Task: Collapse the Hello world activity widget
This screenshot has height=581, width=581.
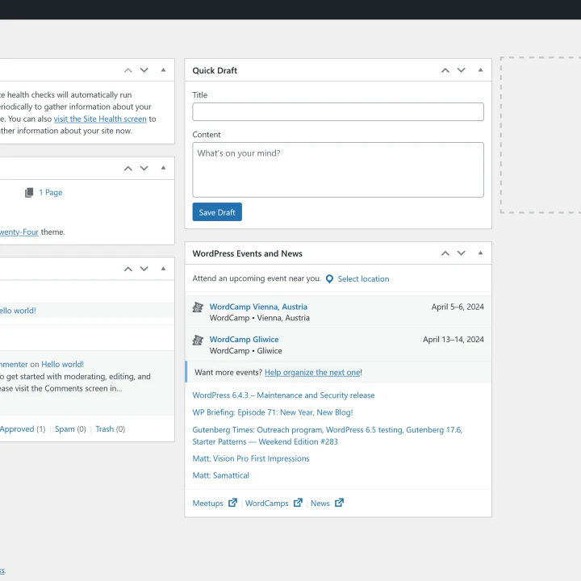Action: 163,269
